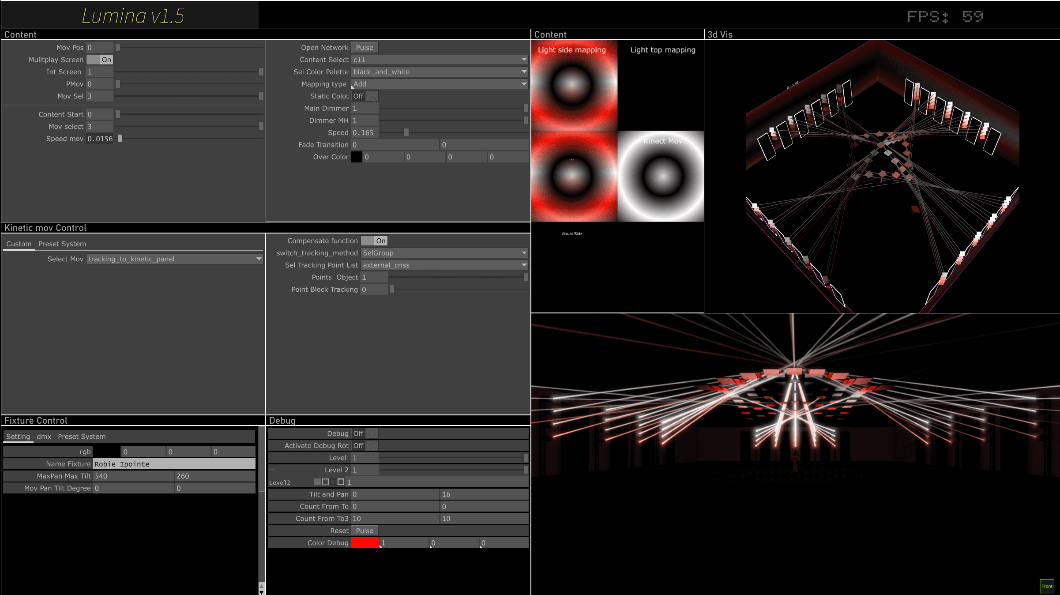
Task: Collapse the Level 2 row minus icon
Action: 272,470
